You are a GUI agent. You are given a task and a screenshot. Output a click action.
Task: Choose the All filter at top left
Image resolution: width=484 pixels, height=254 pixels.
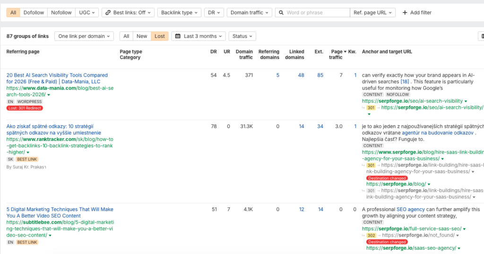[x=13, y=13]
